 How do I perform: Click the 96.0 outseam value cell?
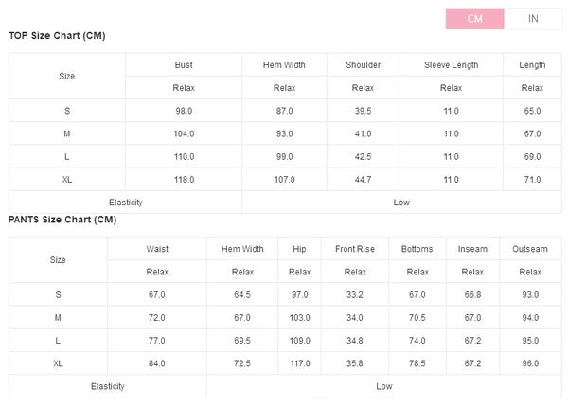[530, 363]
